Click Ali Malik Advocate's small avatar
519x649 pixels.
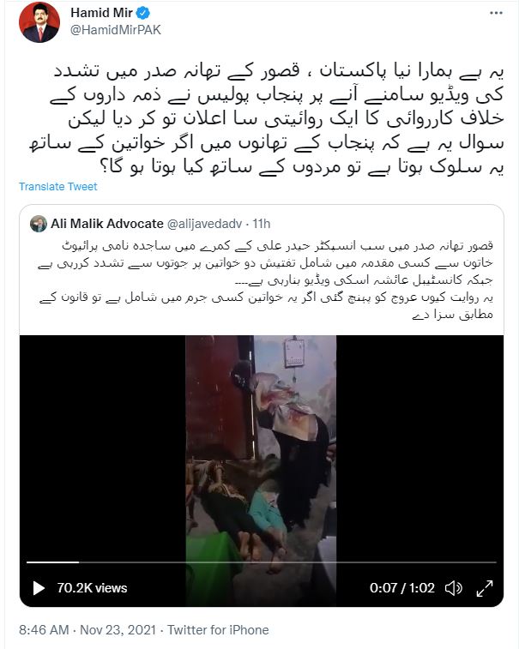(38, 224)
